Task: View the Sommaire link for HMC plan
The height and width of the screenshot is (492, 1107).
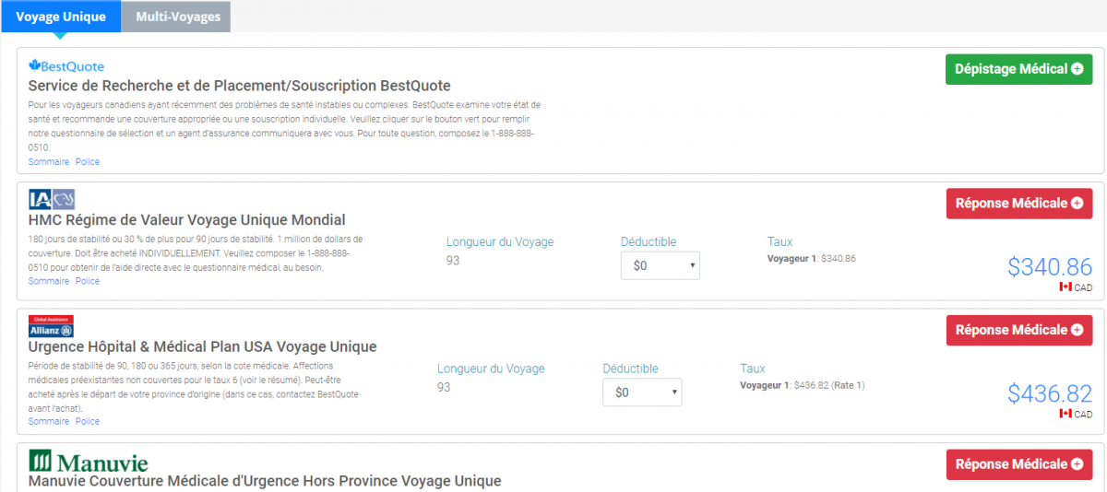Action: (48, 282)
